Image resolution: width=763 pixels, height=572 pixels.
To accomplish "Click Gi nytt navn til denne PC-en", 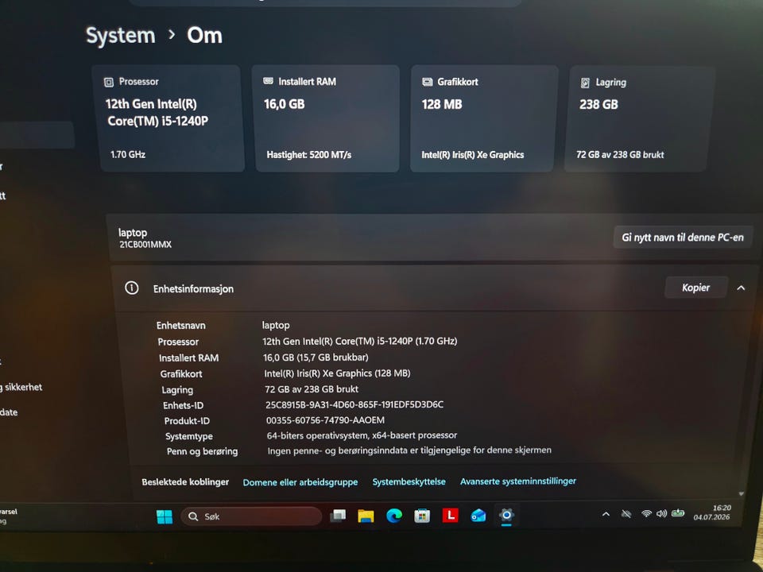I will tap(683, 238).
